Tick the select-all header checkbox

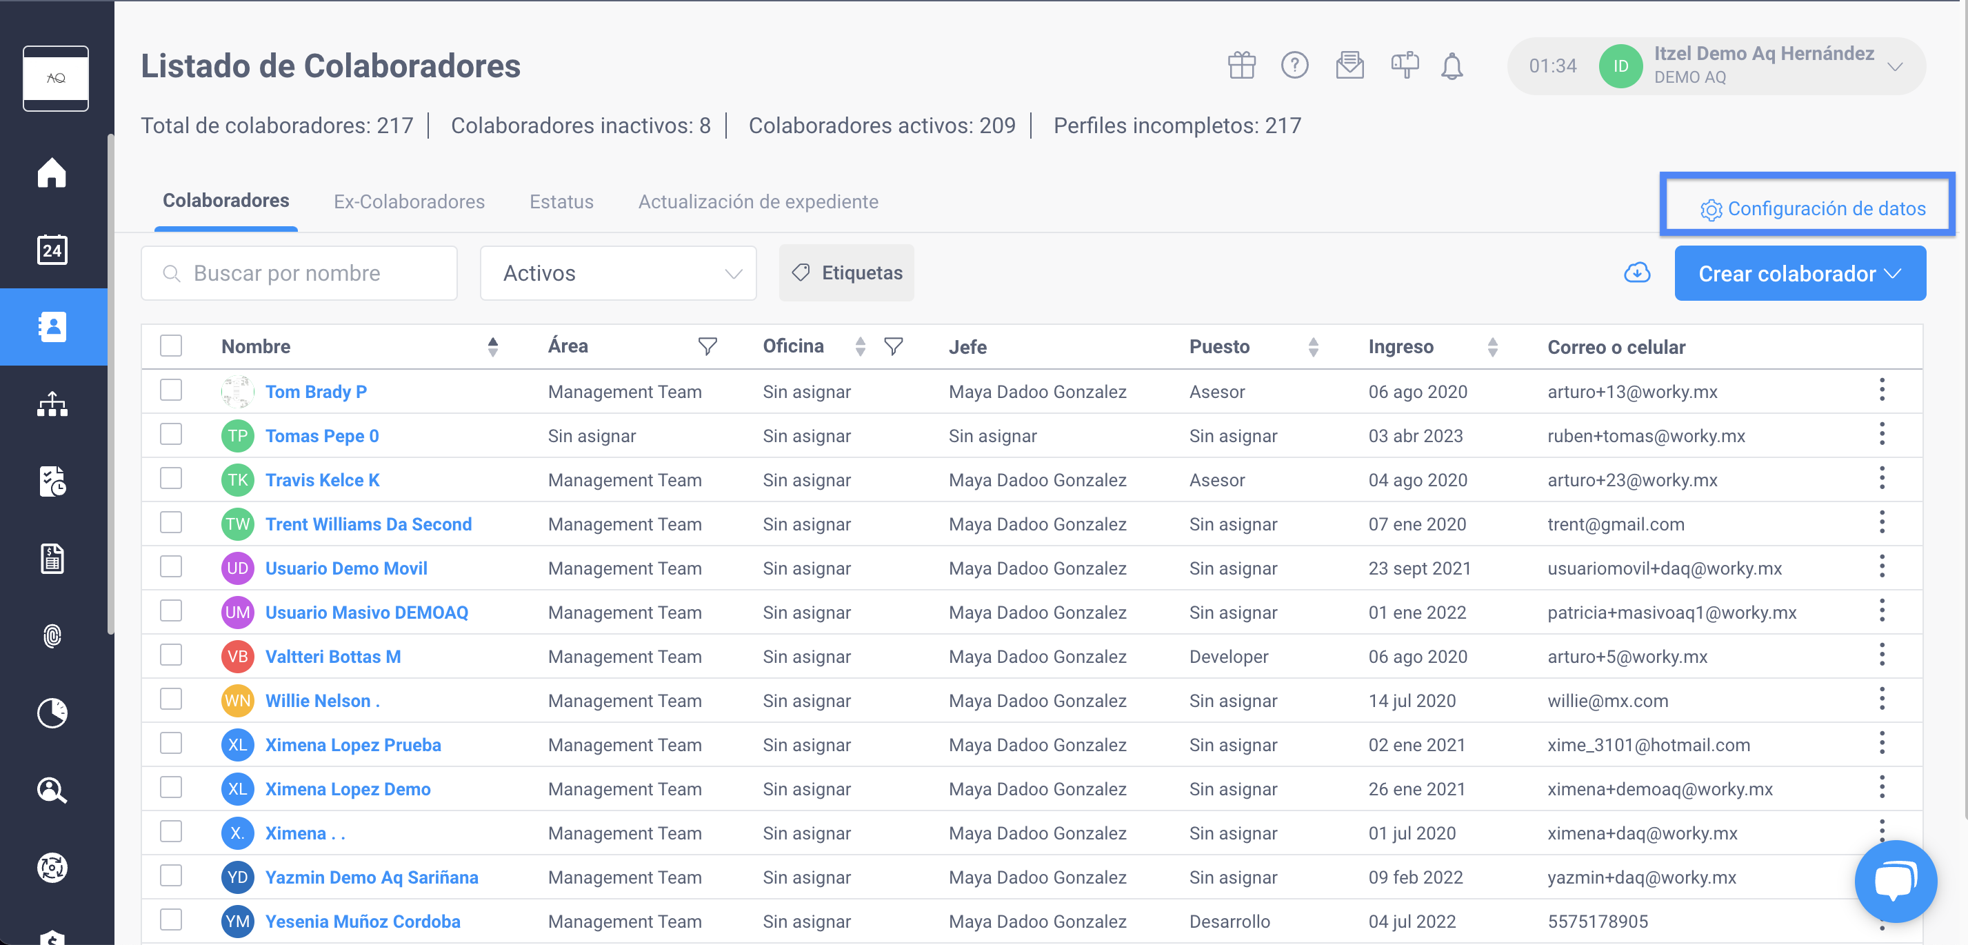(171, 346)
